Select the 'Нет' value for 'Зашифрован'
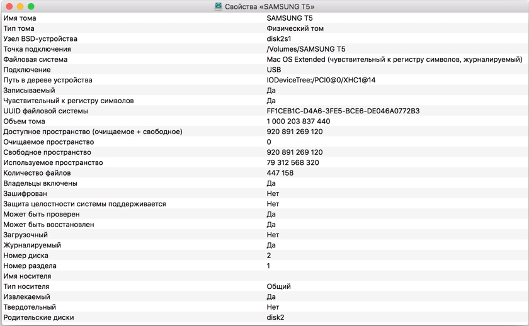529x326 pixels. tap(273, 193)
